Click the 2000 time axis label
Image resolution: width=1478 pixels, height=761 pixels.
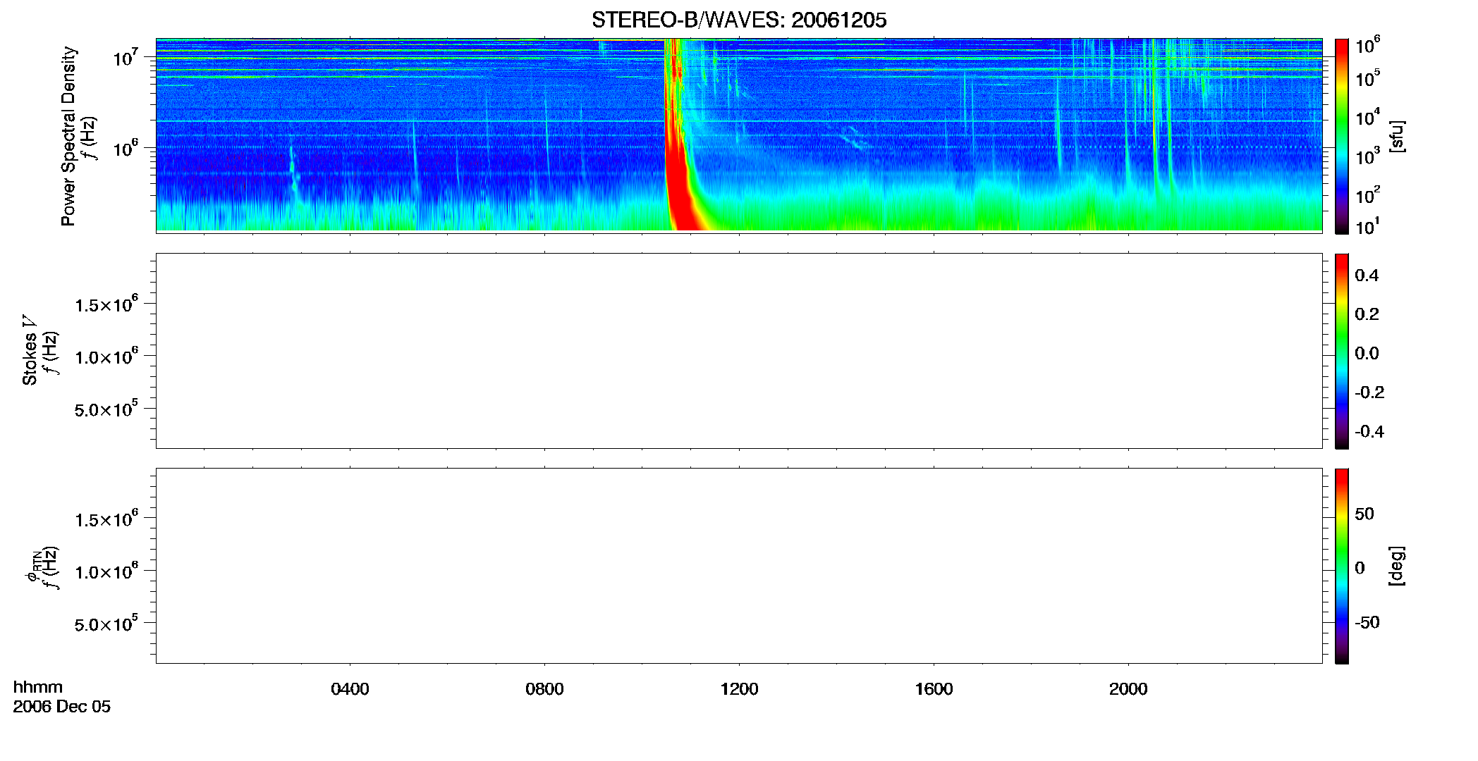click(x=1128, y=689)
